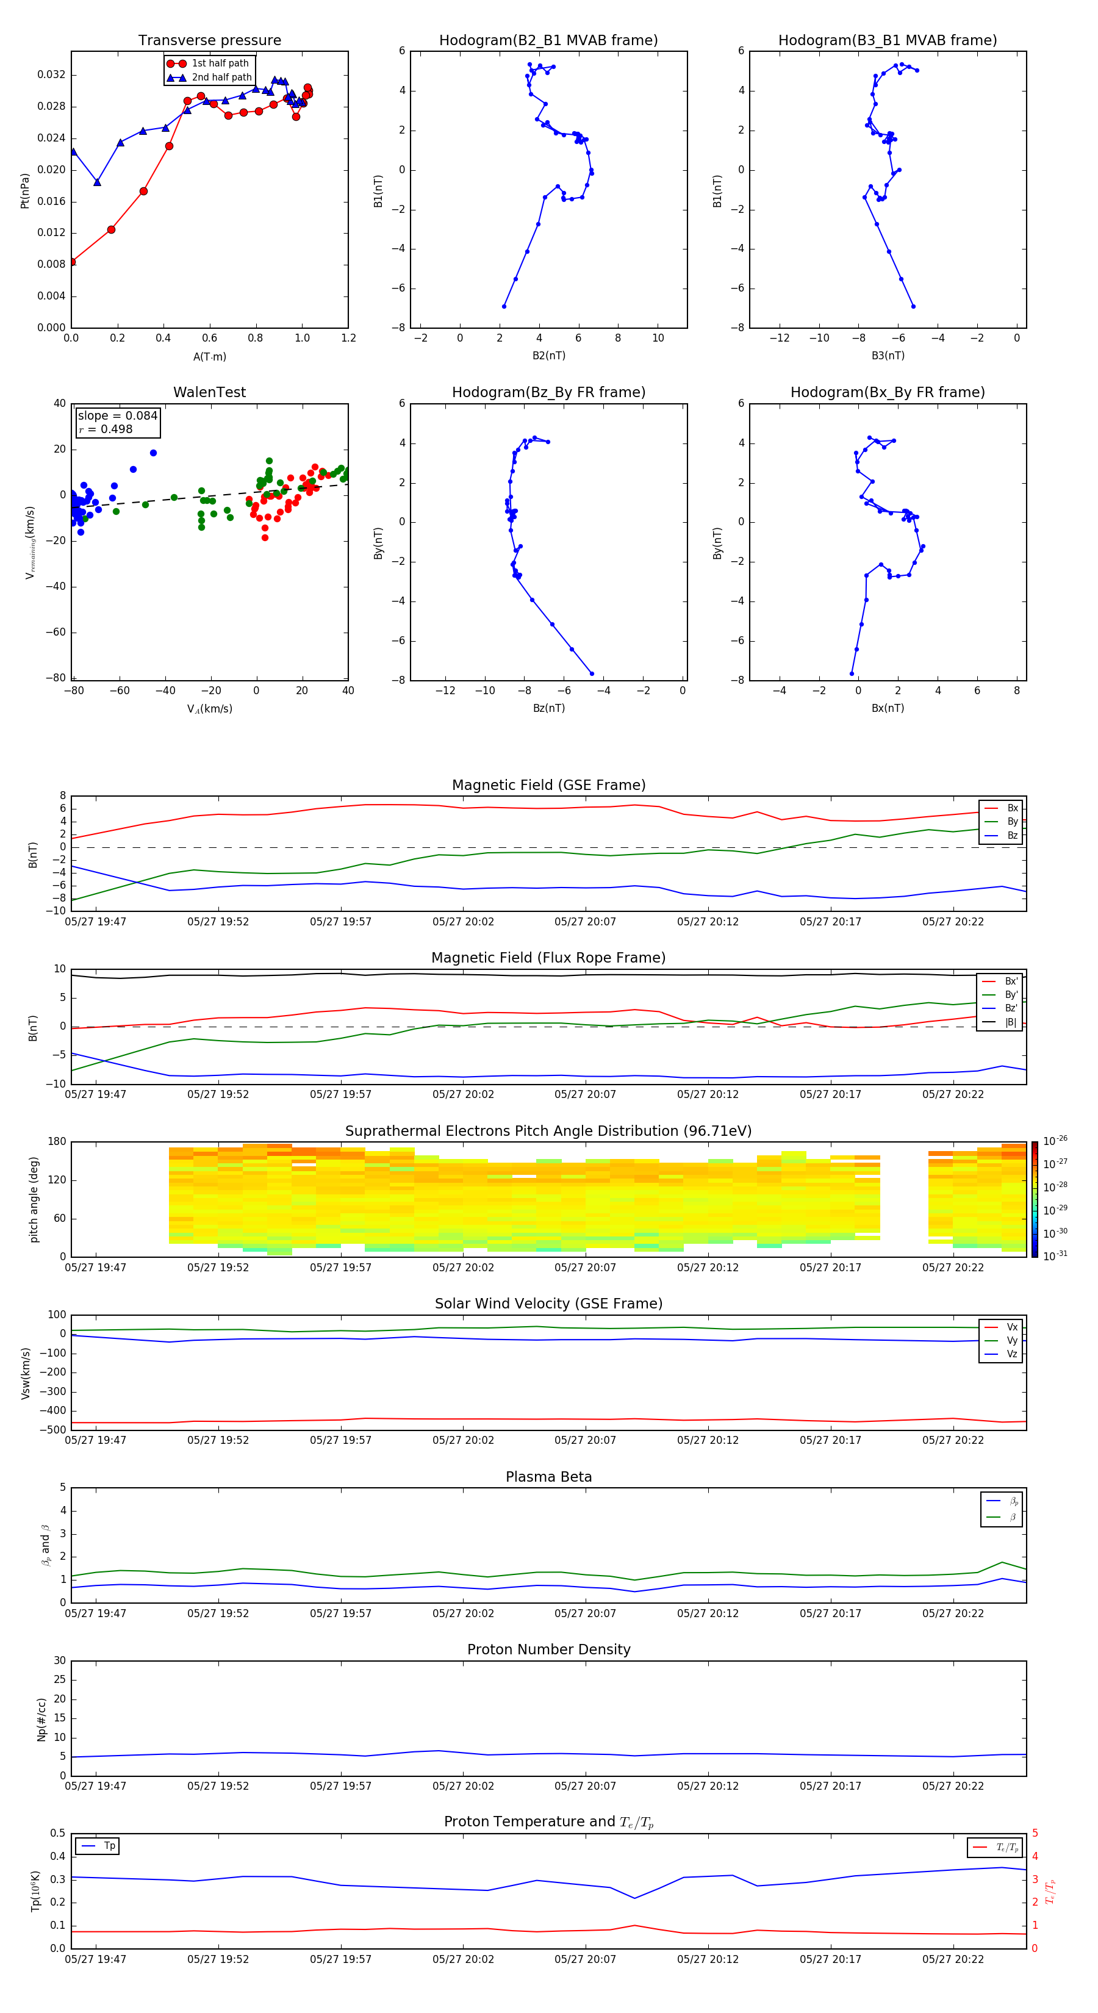Click 'Bx(nT)' axis label of FR hodogram
This screenshot has height=2013, width=1098.
pos(888,708)
